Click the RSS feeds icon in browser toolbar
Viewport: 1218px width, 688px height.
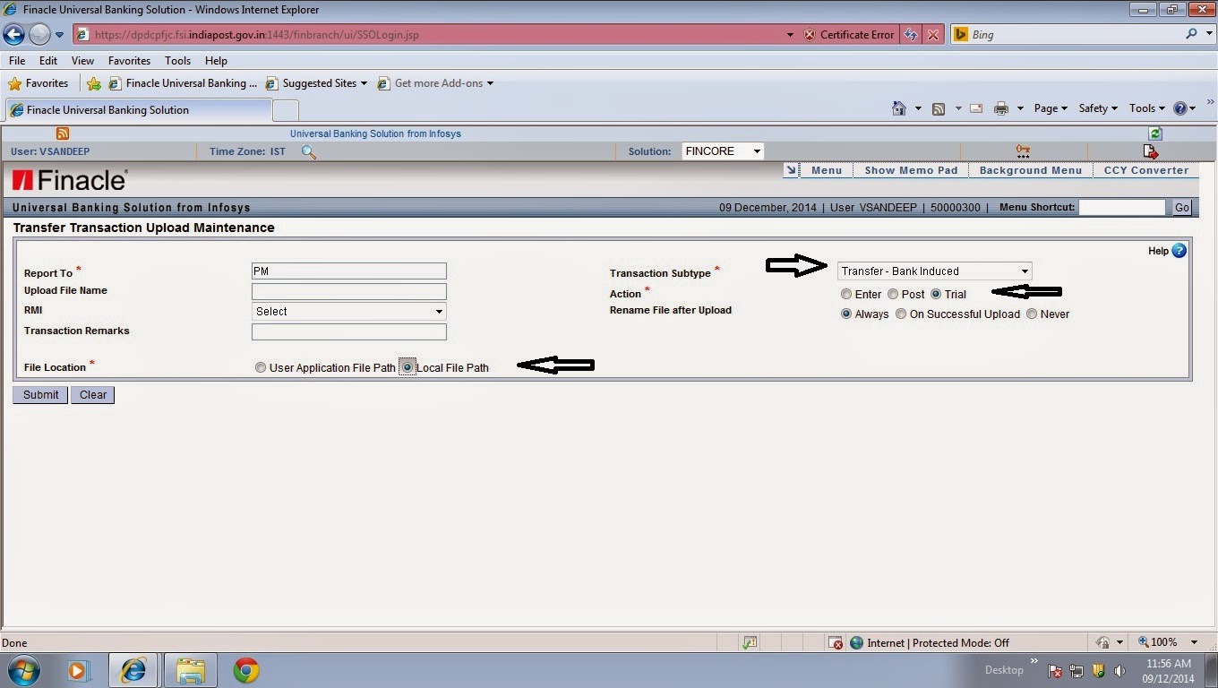click(x=938, y=107)
